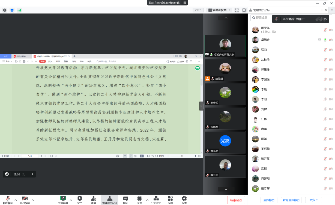
Task: Open the 更多 dropdown in members panel
Action: pyautogui.click(x=313, y=200)
